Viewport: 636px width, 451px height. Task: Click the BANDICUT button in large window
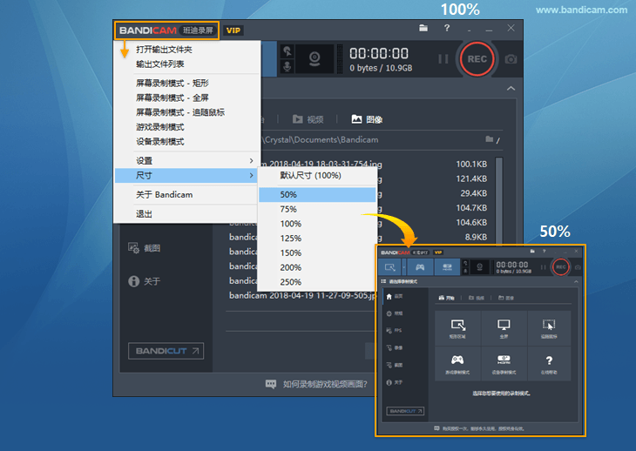(x=166, y=351)
